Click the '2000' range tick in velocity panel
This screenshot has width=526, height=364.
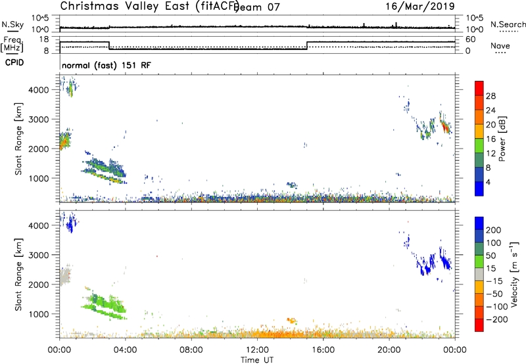point(38,284)
